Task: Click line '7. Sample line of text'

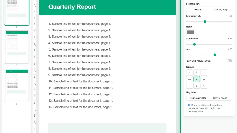Action: click(x=80, y=62)
